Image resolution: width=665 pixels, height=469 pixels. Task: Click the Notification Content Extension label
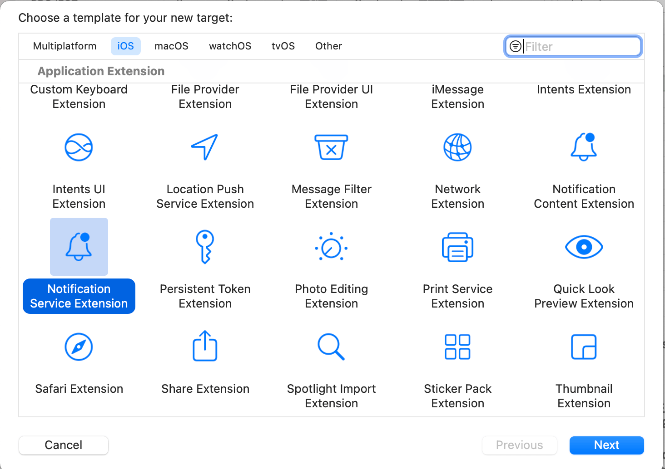[584, 196]
